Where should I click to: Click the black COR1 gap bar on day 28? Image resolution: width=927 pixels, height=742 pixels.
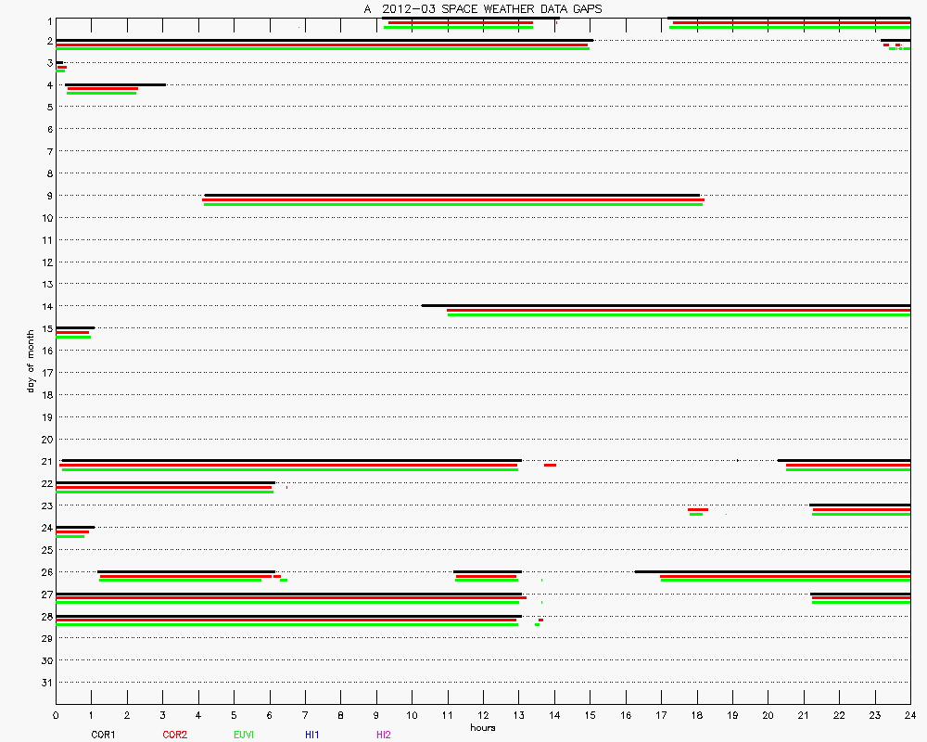[287, 616]
